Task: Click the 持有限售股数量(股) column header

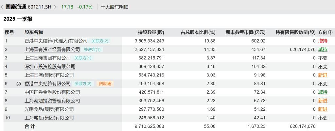Action: (x=295, y=32)
